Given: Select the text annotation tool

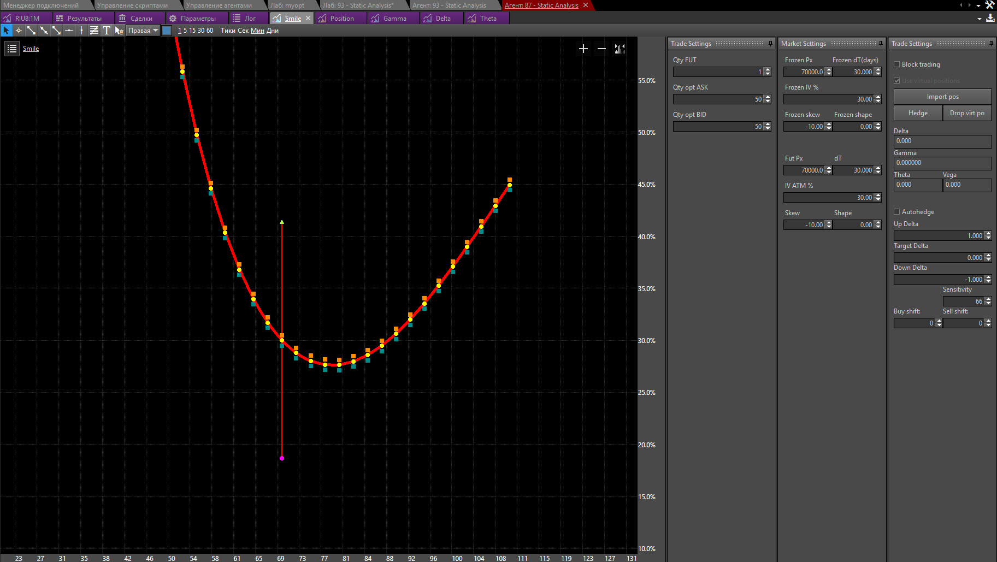Looking at the screenshot, I should click(107, 31).
